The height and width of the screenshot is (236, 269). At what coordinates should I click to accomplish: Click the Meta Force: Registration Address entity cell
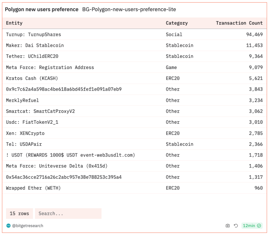pyautogui.click(x=50, y=67)
